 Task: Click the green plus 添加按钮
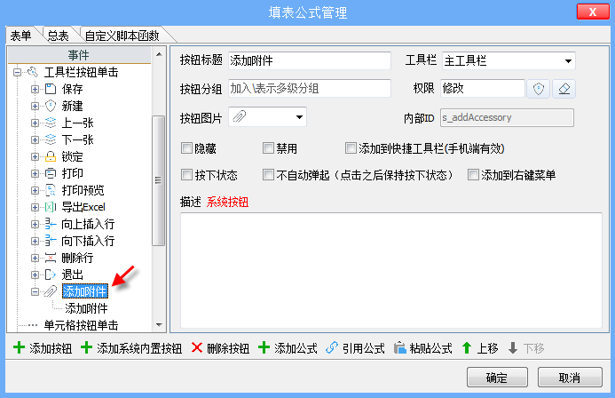[43, 348]
